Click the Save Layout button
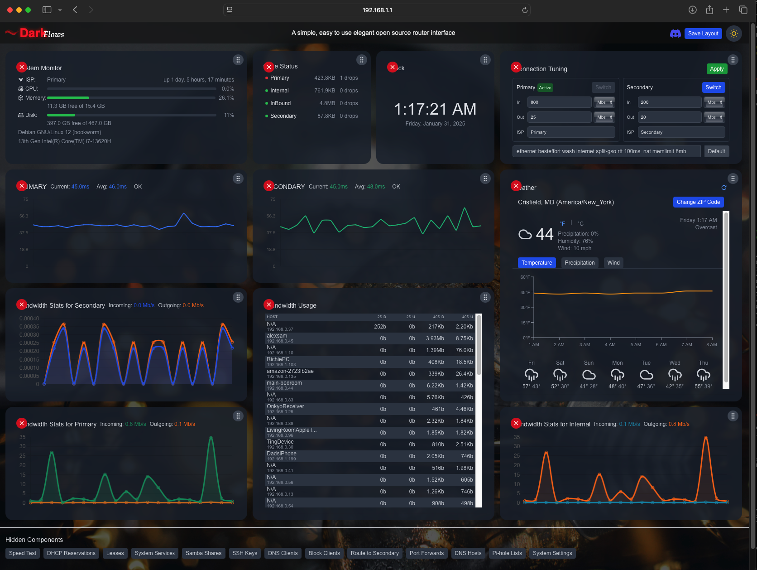Screen dimensions: 757x570 click(703, 34)
